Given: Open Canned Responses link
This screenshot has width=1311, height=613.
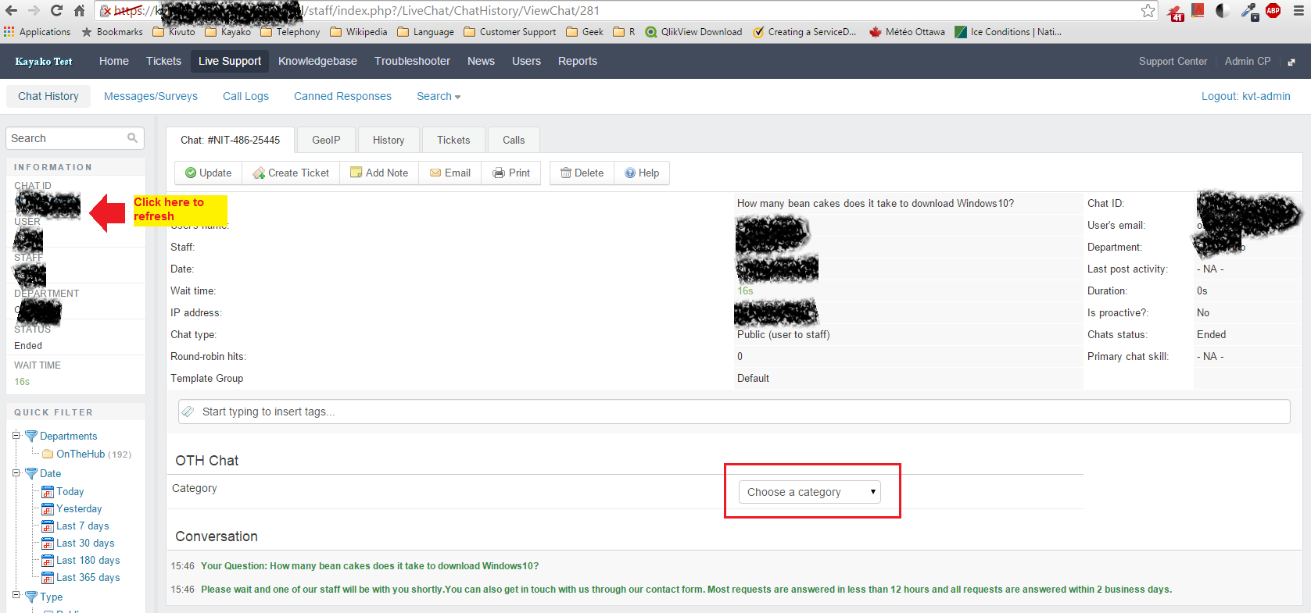Looking at the screenshot, I should tap(342, 96).
